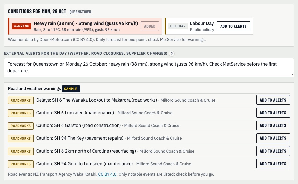Click ROADWORKS badge on Gore to Lumsden row
Screen dimensions: 298x184
click(x=21, y=164)
